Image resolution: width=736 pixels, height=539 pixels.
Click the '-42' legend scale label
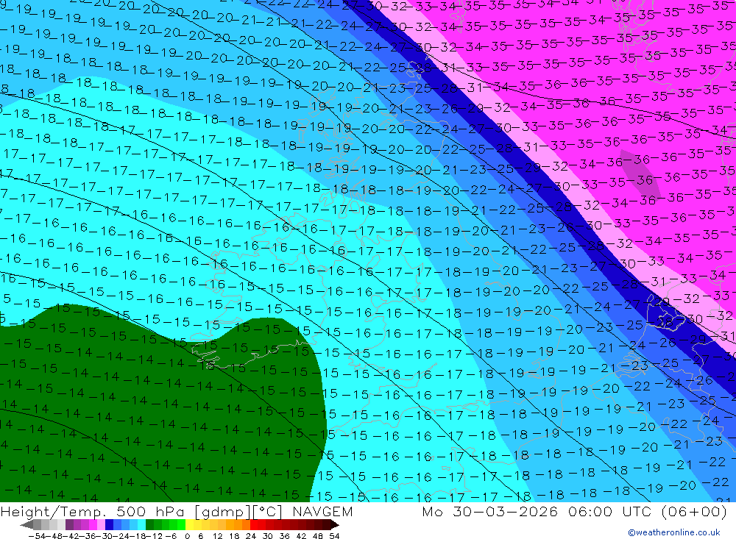tap(72, 536)
